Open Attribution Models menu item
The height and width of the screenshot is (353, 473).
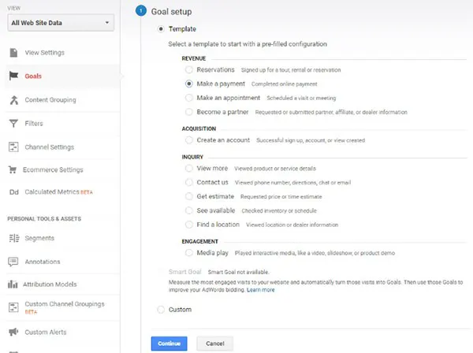(50, 284)
